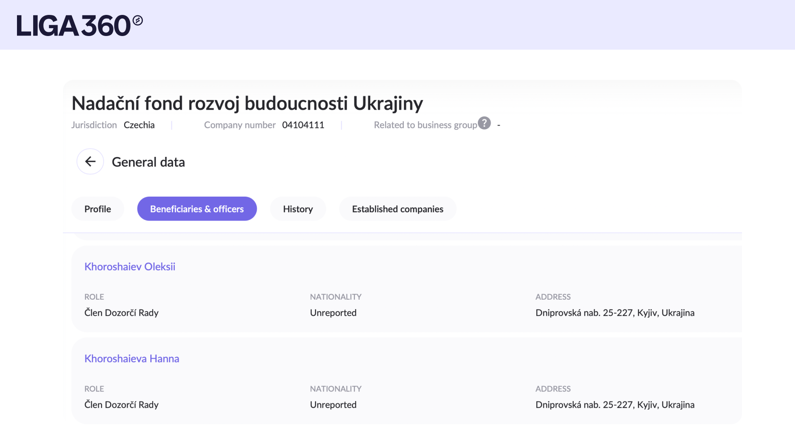Open Khoroshaiev Oleksii's profile link
The height and width of the screenshot is (447, 795).
130,267
